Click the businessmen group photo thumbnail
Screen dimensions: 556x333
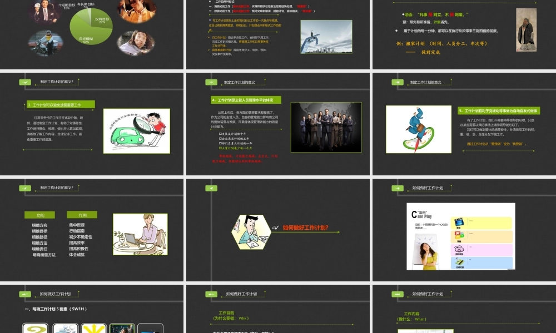(x=326, y=127)
